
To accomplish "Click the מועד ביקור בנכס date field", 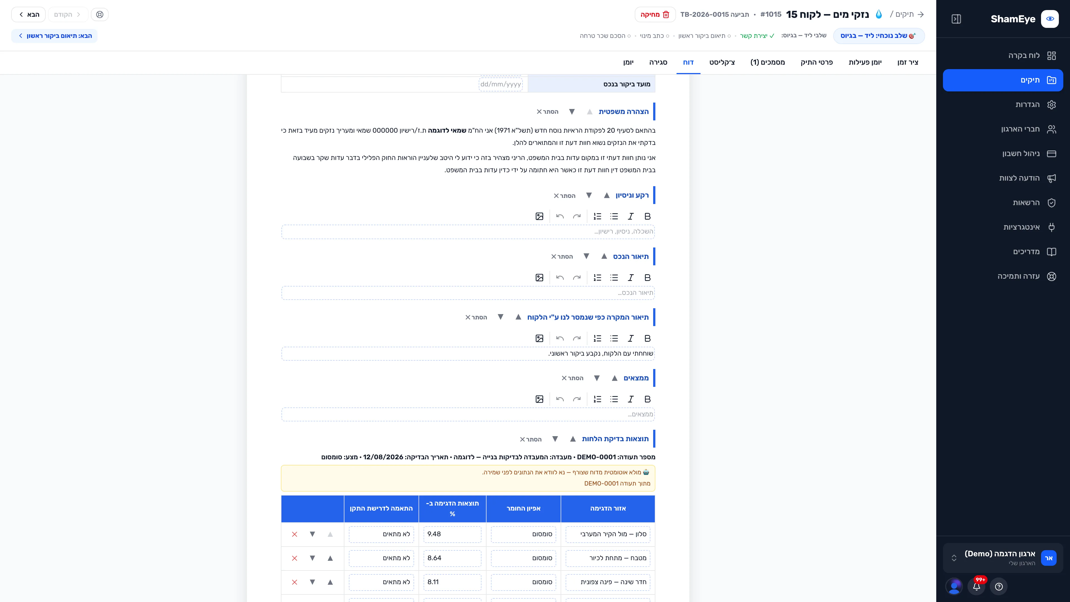I will (500, 84).
